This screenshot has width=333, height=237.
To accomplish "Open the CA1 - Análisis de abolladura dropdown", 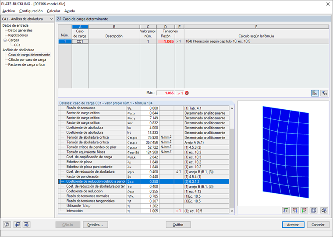I will pyautogui.click(x=28, y=19).
